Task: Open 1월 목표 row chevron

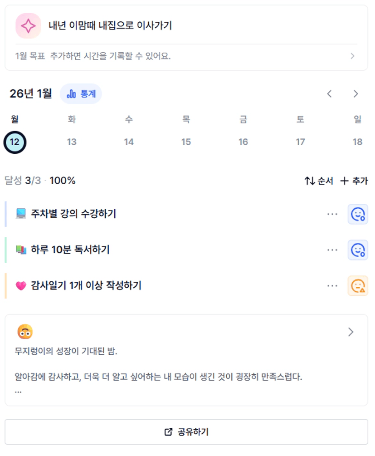Action: [x=352, y=56]
